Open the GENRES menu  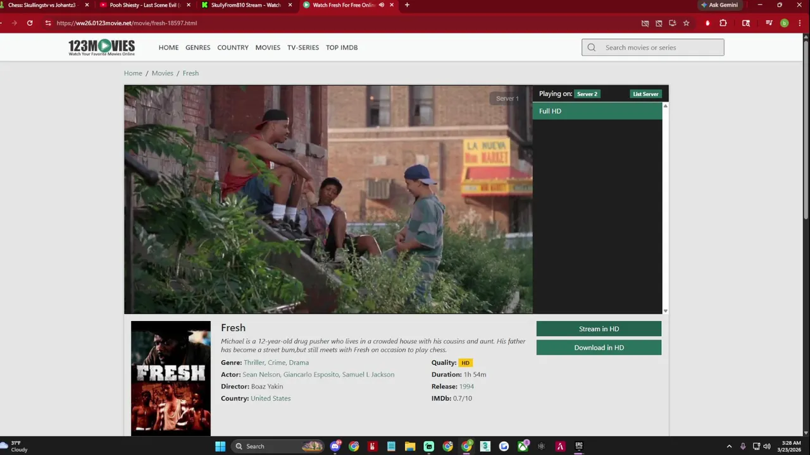(197, 47)
